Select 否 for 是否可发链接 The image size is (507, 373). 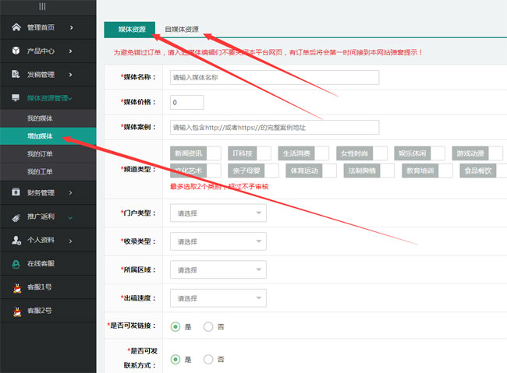tap(208, 327)
